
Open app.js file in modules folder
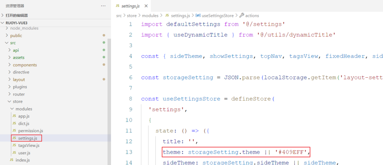(24, 116)
